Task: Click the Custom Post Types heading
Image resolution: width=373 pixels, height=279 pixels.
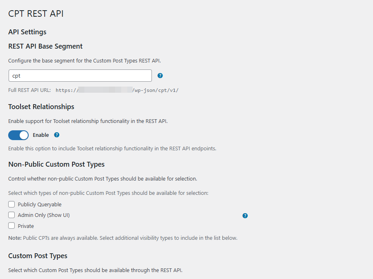Action: tap(38, 256)
